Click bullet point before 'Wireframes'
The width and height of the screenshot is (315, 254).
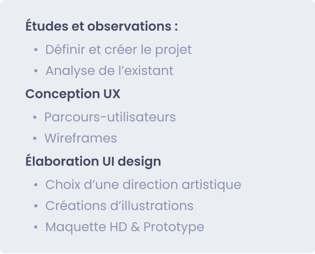(x=35, y=138)
